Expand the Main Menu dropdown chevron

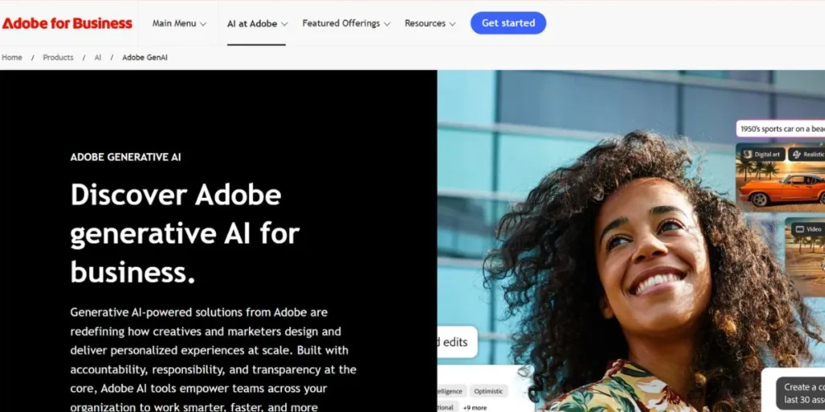203,23
